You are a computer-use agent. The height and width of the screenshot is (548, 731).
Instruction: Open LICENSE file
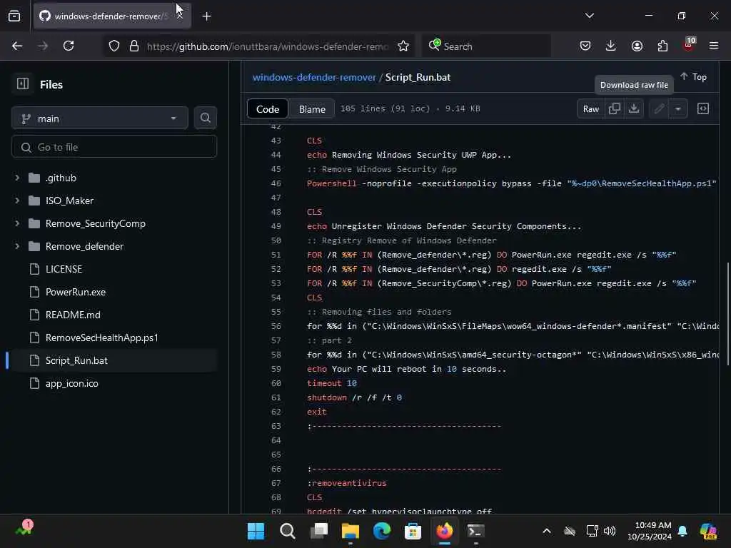click(x=64, y=269)
